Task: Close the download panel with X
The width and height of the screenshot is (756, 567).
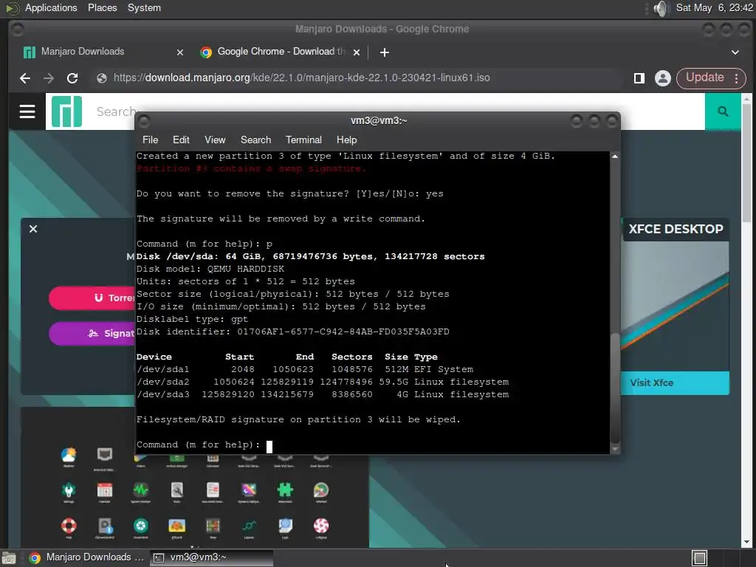Action: pyautogui.click(x=33, y=229)
